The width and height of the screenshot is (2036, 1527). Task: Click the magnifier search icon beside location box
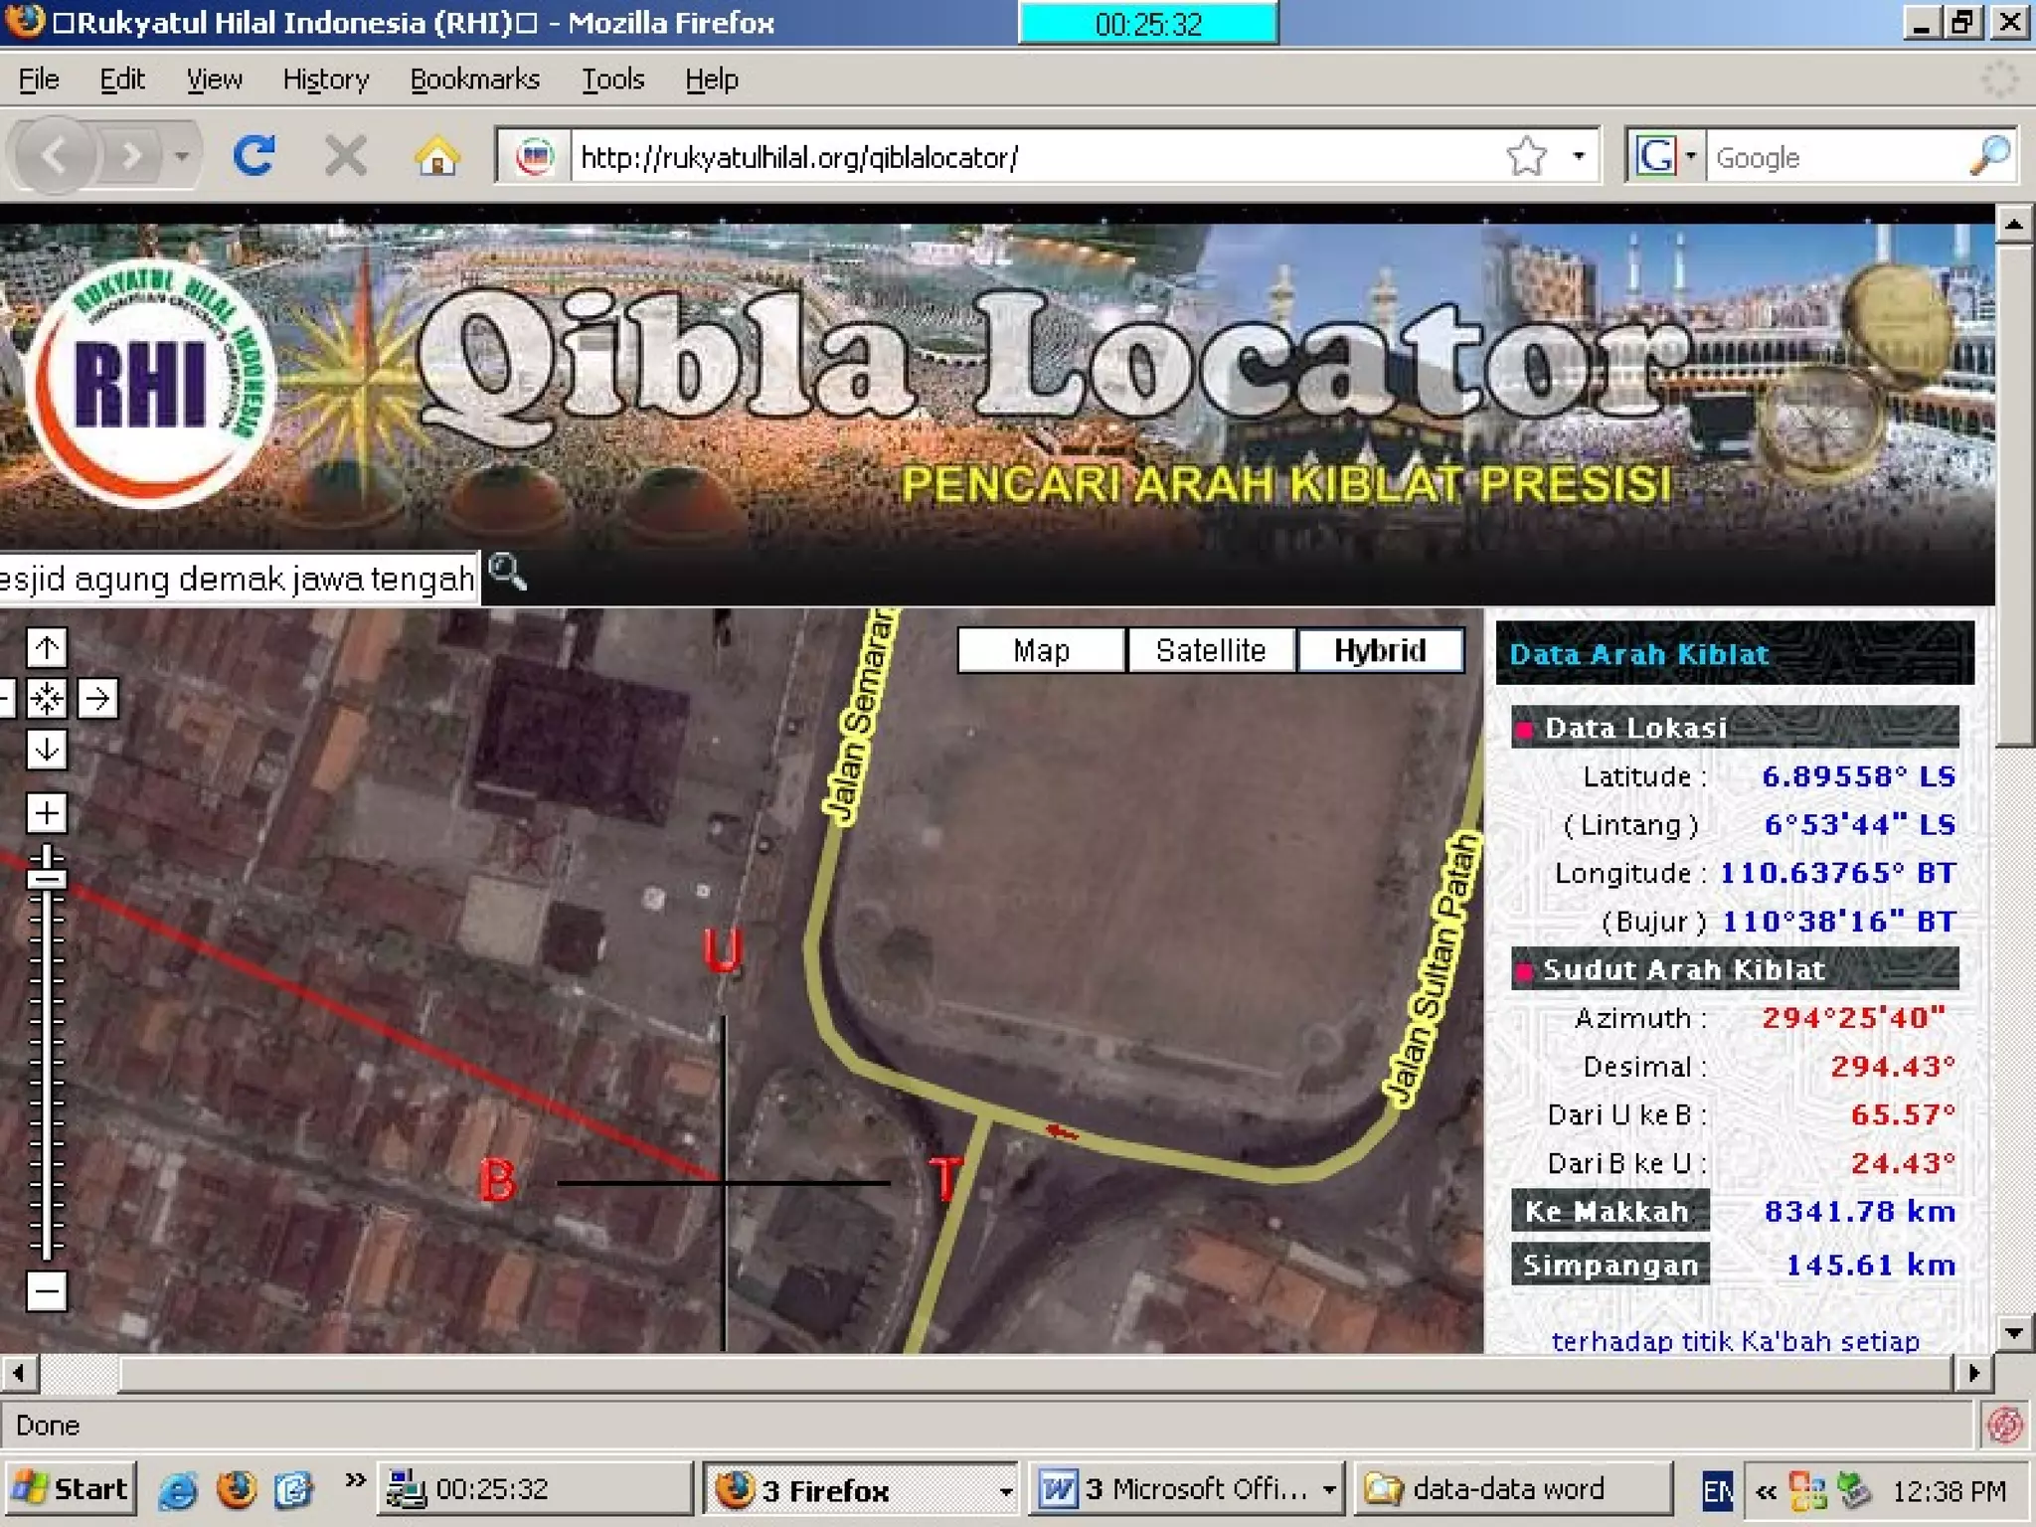tap(507, 573)
